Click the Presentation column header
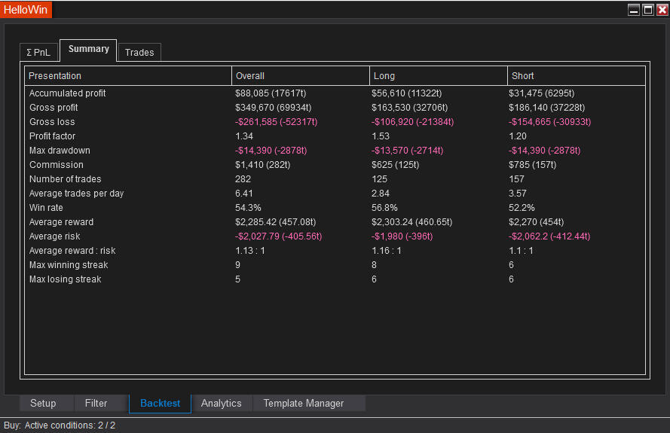This screenshot has width=670, height=433. [x=55, y=76]
